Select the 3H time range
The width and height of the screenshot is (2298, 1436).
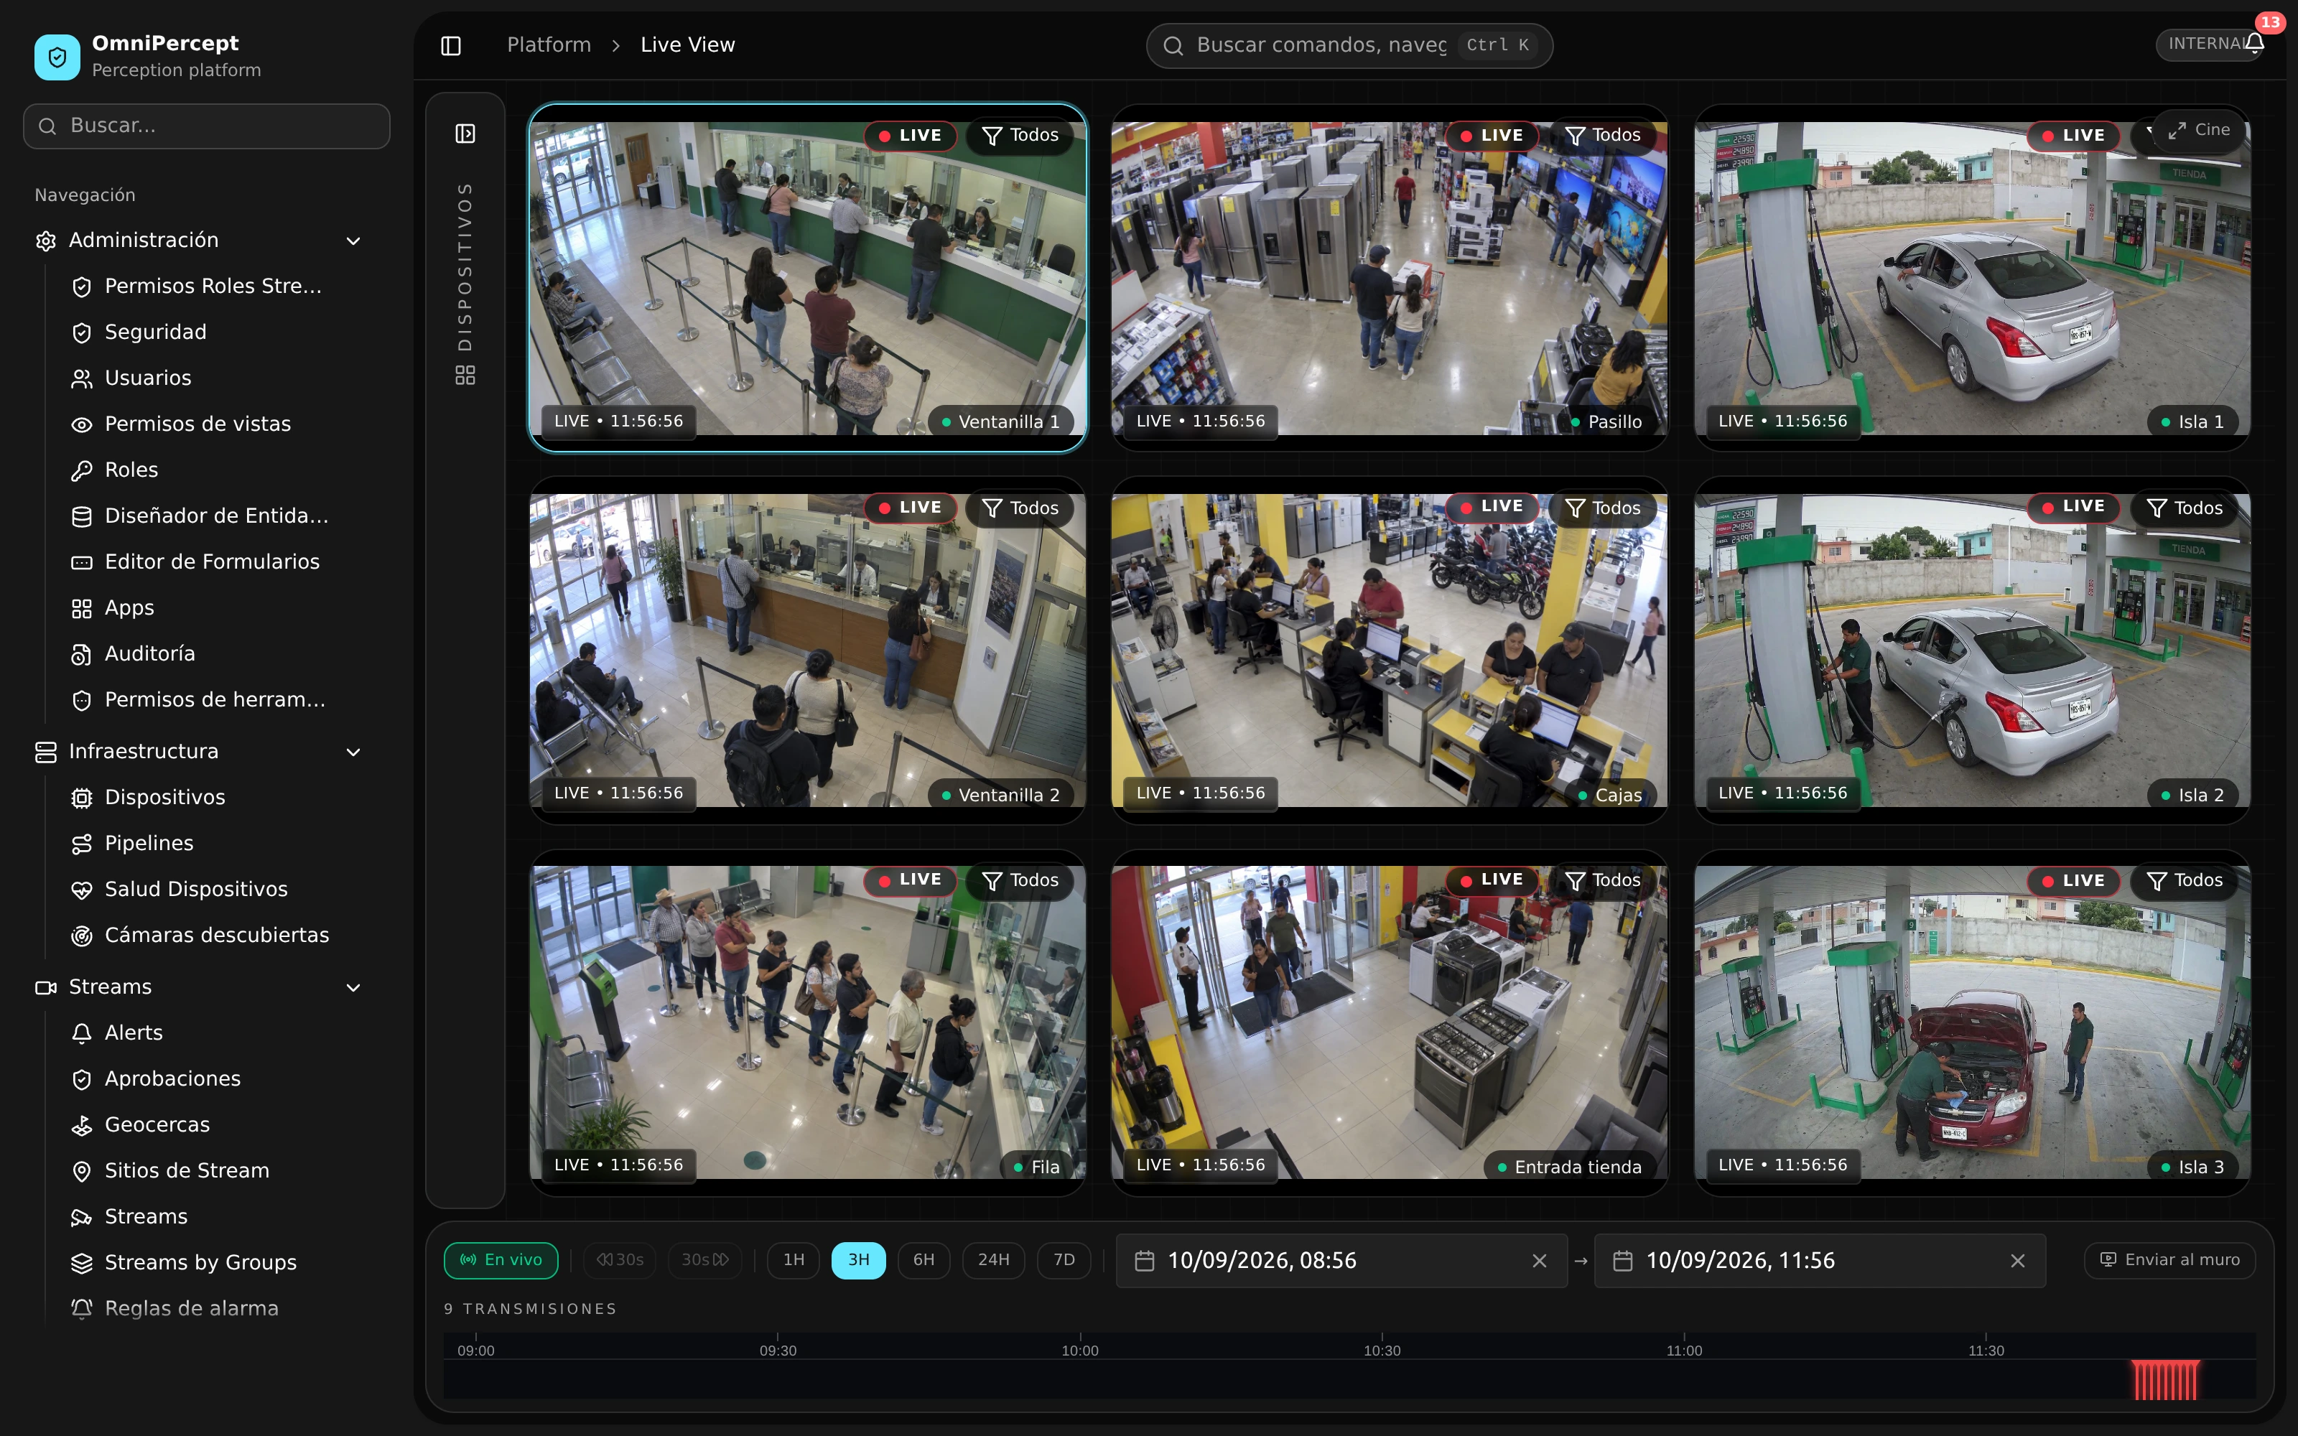tap(858, 1260)
